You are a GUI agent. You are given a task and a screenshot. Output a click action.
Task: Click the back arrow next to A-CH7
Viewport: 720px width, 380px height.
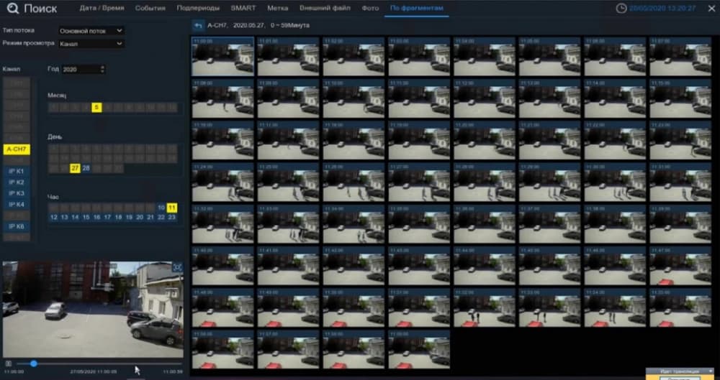(x=198, y=26)
